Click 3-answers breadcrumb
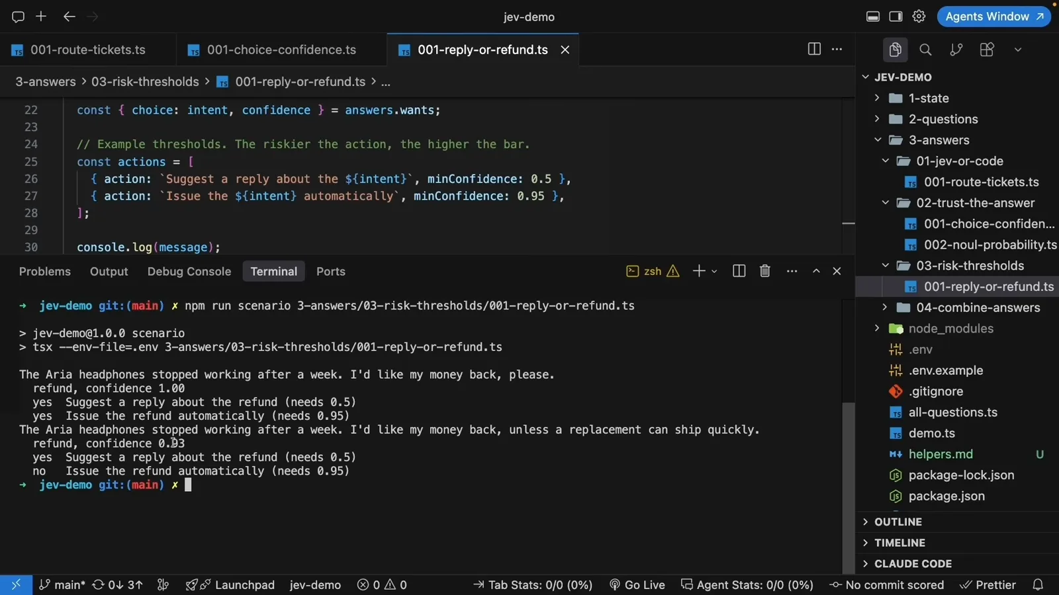 click(46, 81)
